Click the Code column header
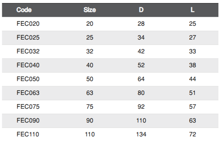 point(24,10)
